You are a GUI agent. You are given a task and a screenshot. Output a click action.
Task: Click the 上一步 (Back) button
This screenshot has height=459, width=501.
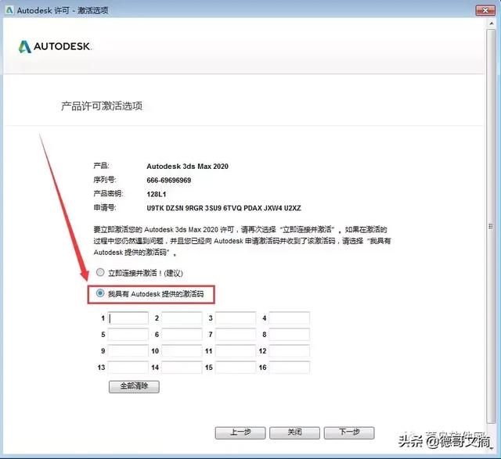coord(240,433)
